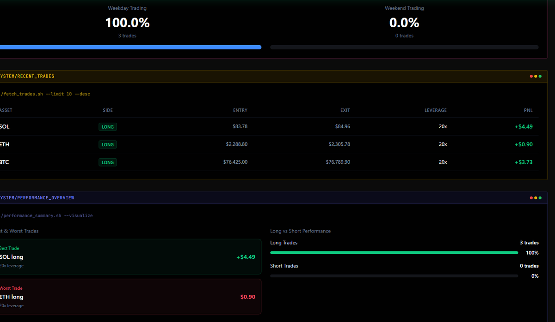555x322 pixels.
Task: Click the LONG badge in ETH row
Action: pos(108,144)
